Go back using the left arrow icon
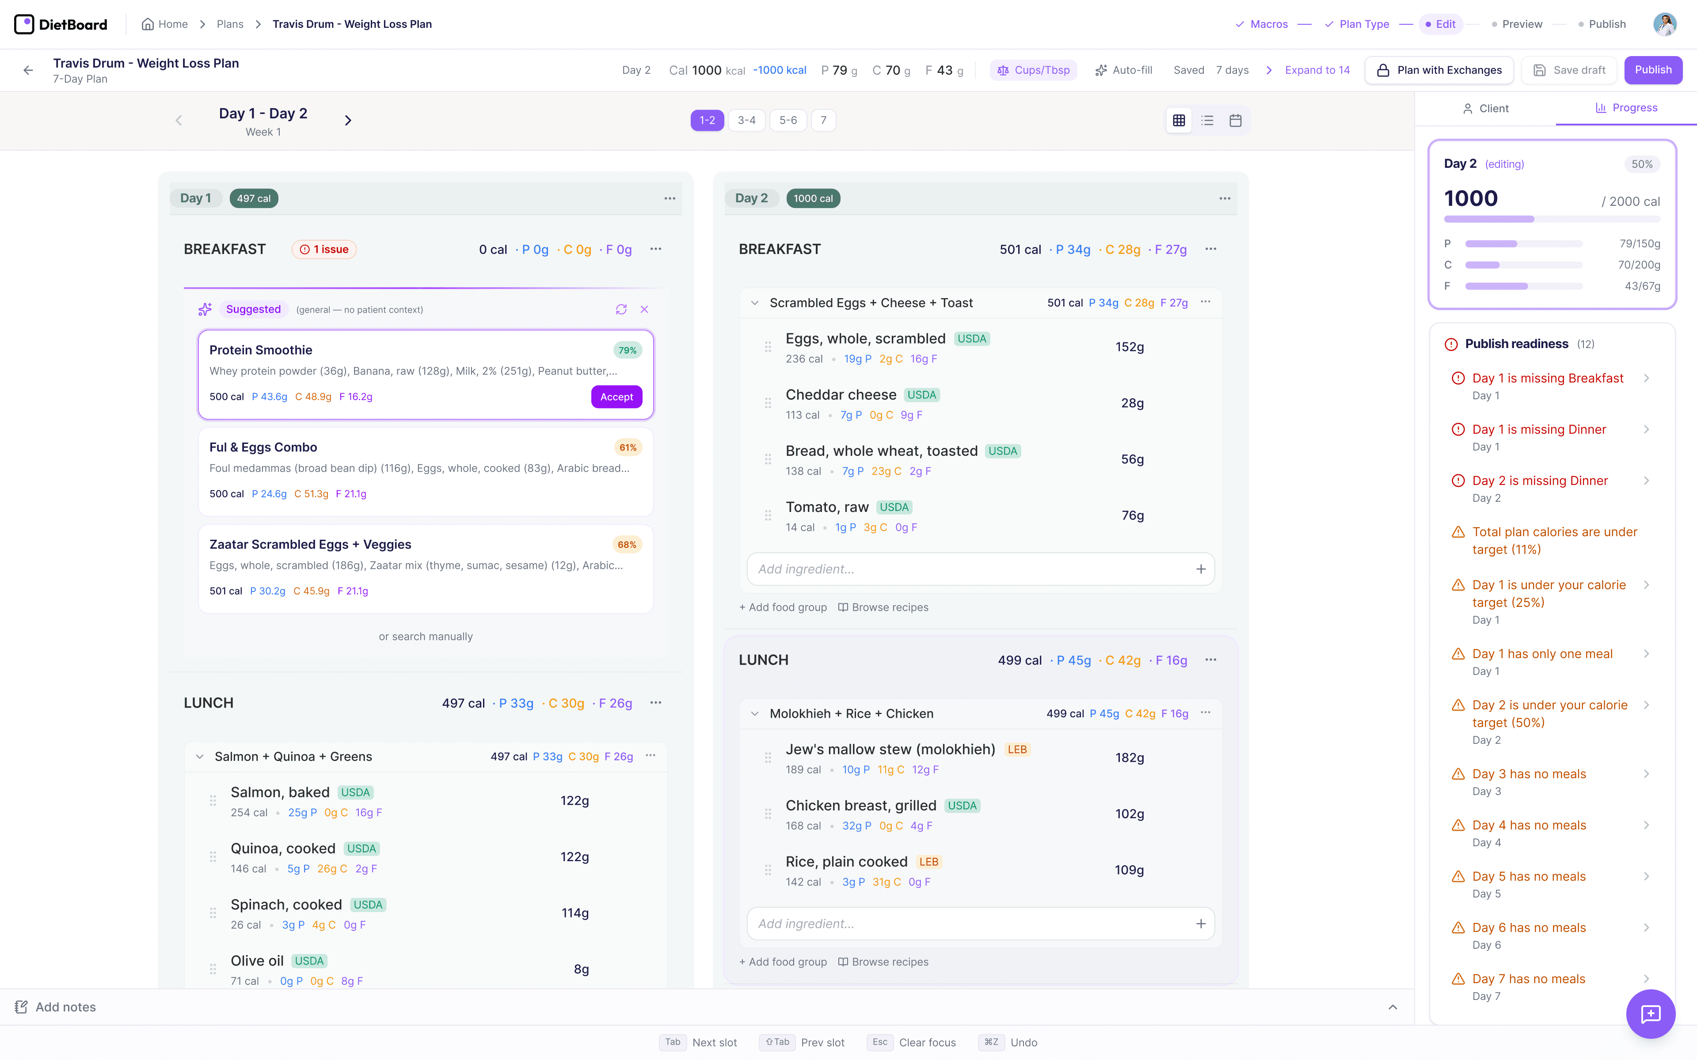Screen dimensions: 1697x1060 [x=28, y=70]
